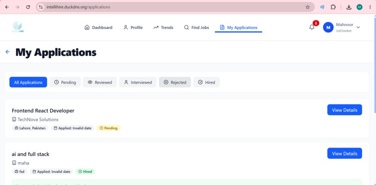
Task: Click the browser forward arrow
Action: tap(17, 7)
